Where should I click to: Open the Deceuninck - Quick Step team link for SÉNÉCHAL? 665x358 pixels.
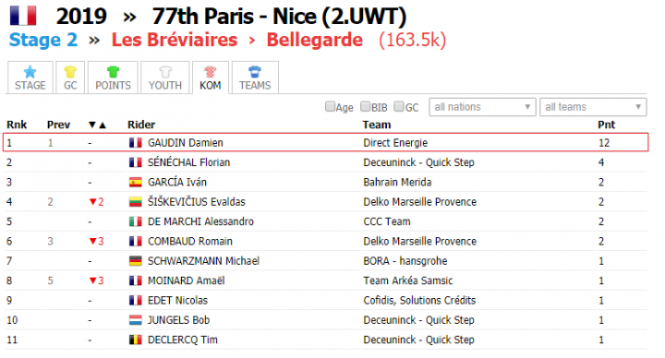tap(418, 162)
